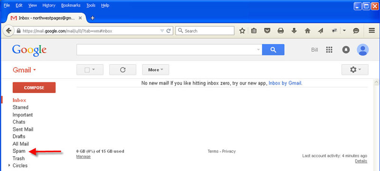Save page to Pocket icon

coord(267,31)
